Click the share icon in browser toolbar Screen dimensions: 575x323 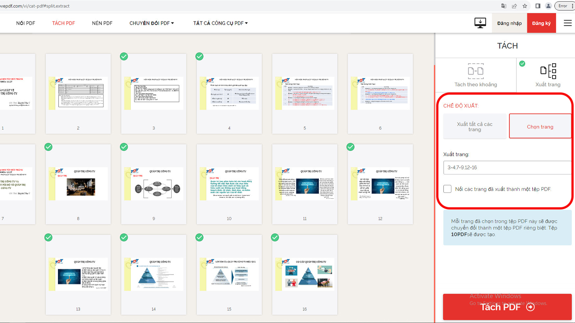[x=514, y=6]
